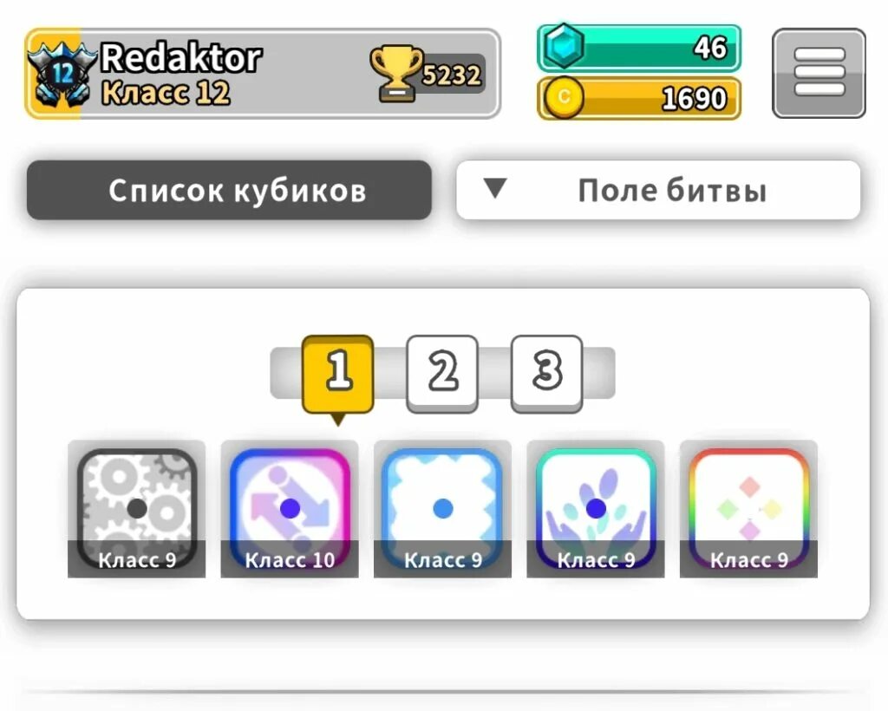The width and height of the screenshot is (888, 711).
Task: Tap the gem balance bar showing 46
Action: coord(639,48)
